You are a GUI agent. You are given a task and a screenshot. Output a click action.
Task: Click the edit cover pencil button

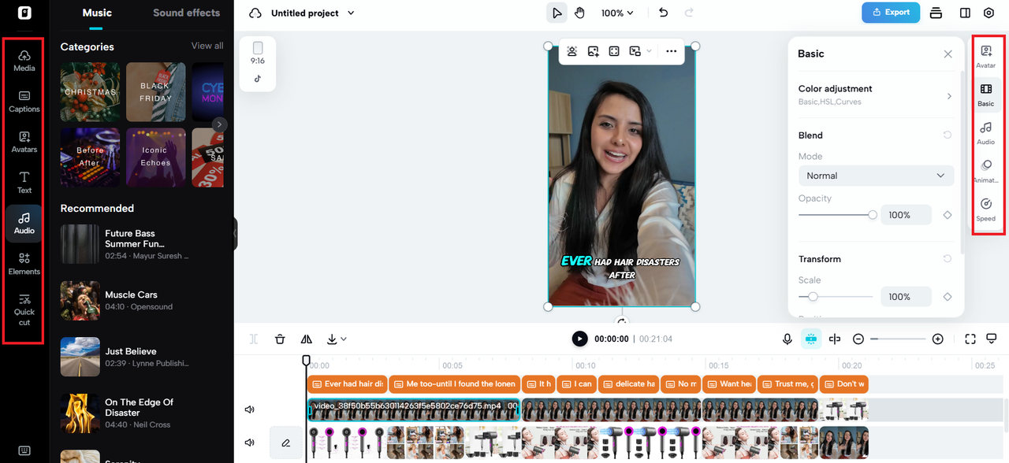point(285,443)
